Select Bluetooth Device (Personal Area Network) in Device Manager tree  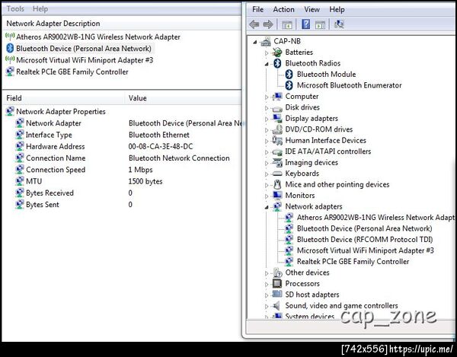click(x=364, y=228)
